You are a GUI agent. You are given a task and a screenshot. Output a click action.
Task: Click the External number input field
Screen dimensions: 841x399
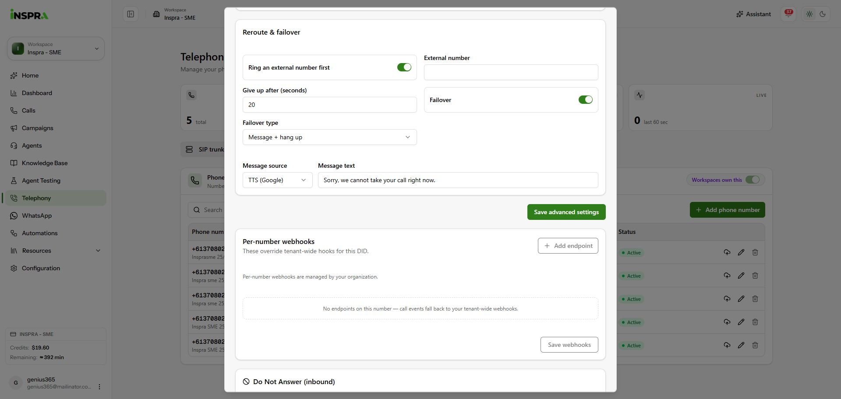coord(511,72)
